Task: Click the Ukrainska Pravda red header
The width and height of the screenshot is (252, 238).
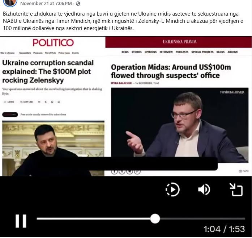Action: point(178,42)
